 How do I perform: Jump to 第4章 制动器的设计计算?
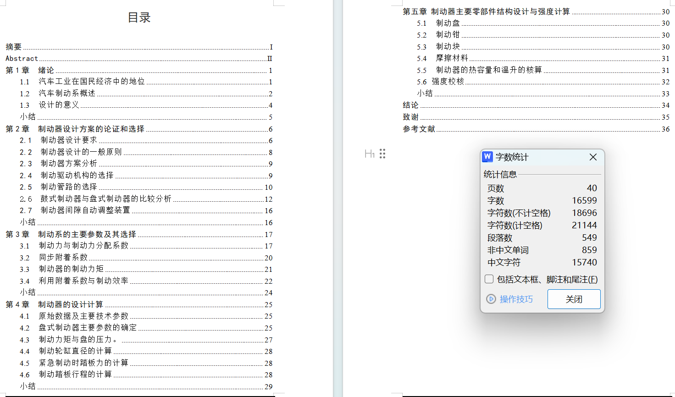[139, 304]
